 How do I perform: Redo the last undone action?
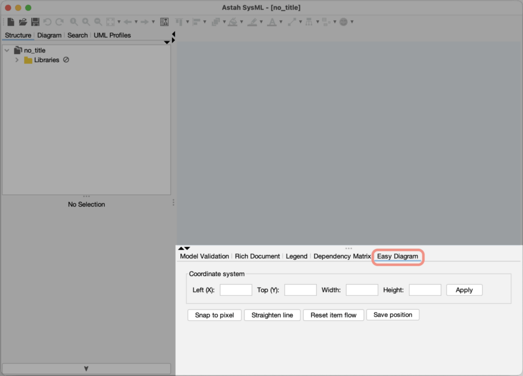60,21
